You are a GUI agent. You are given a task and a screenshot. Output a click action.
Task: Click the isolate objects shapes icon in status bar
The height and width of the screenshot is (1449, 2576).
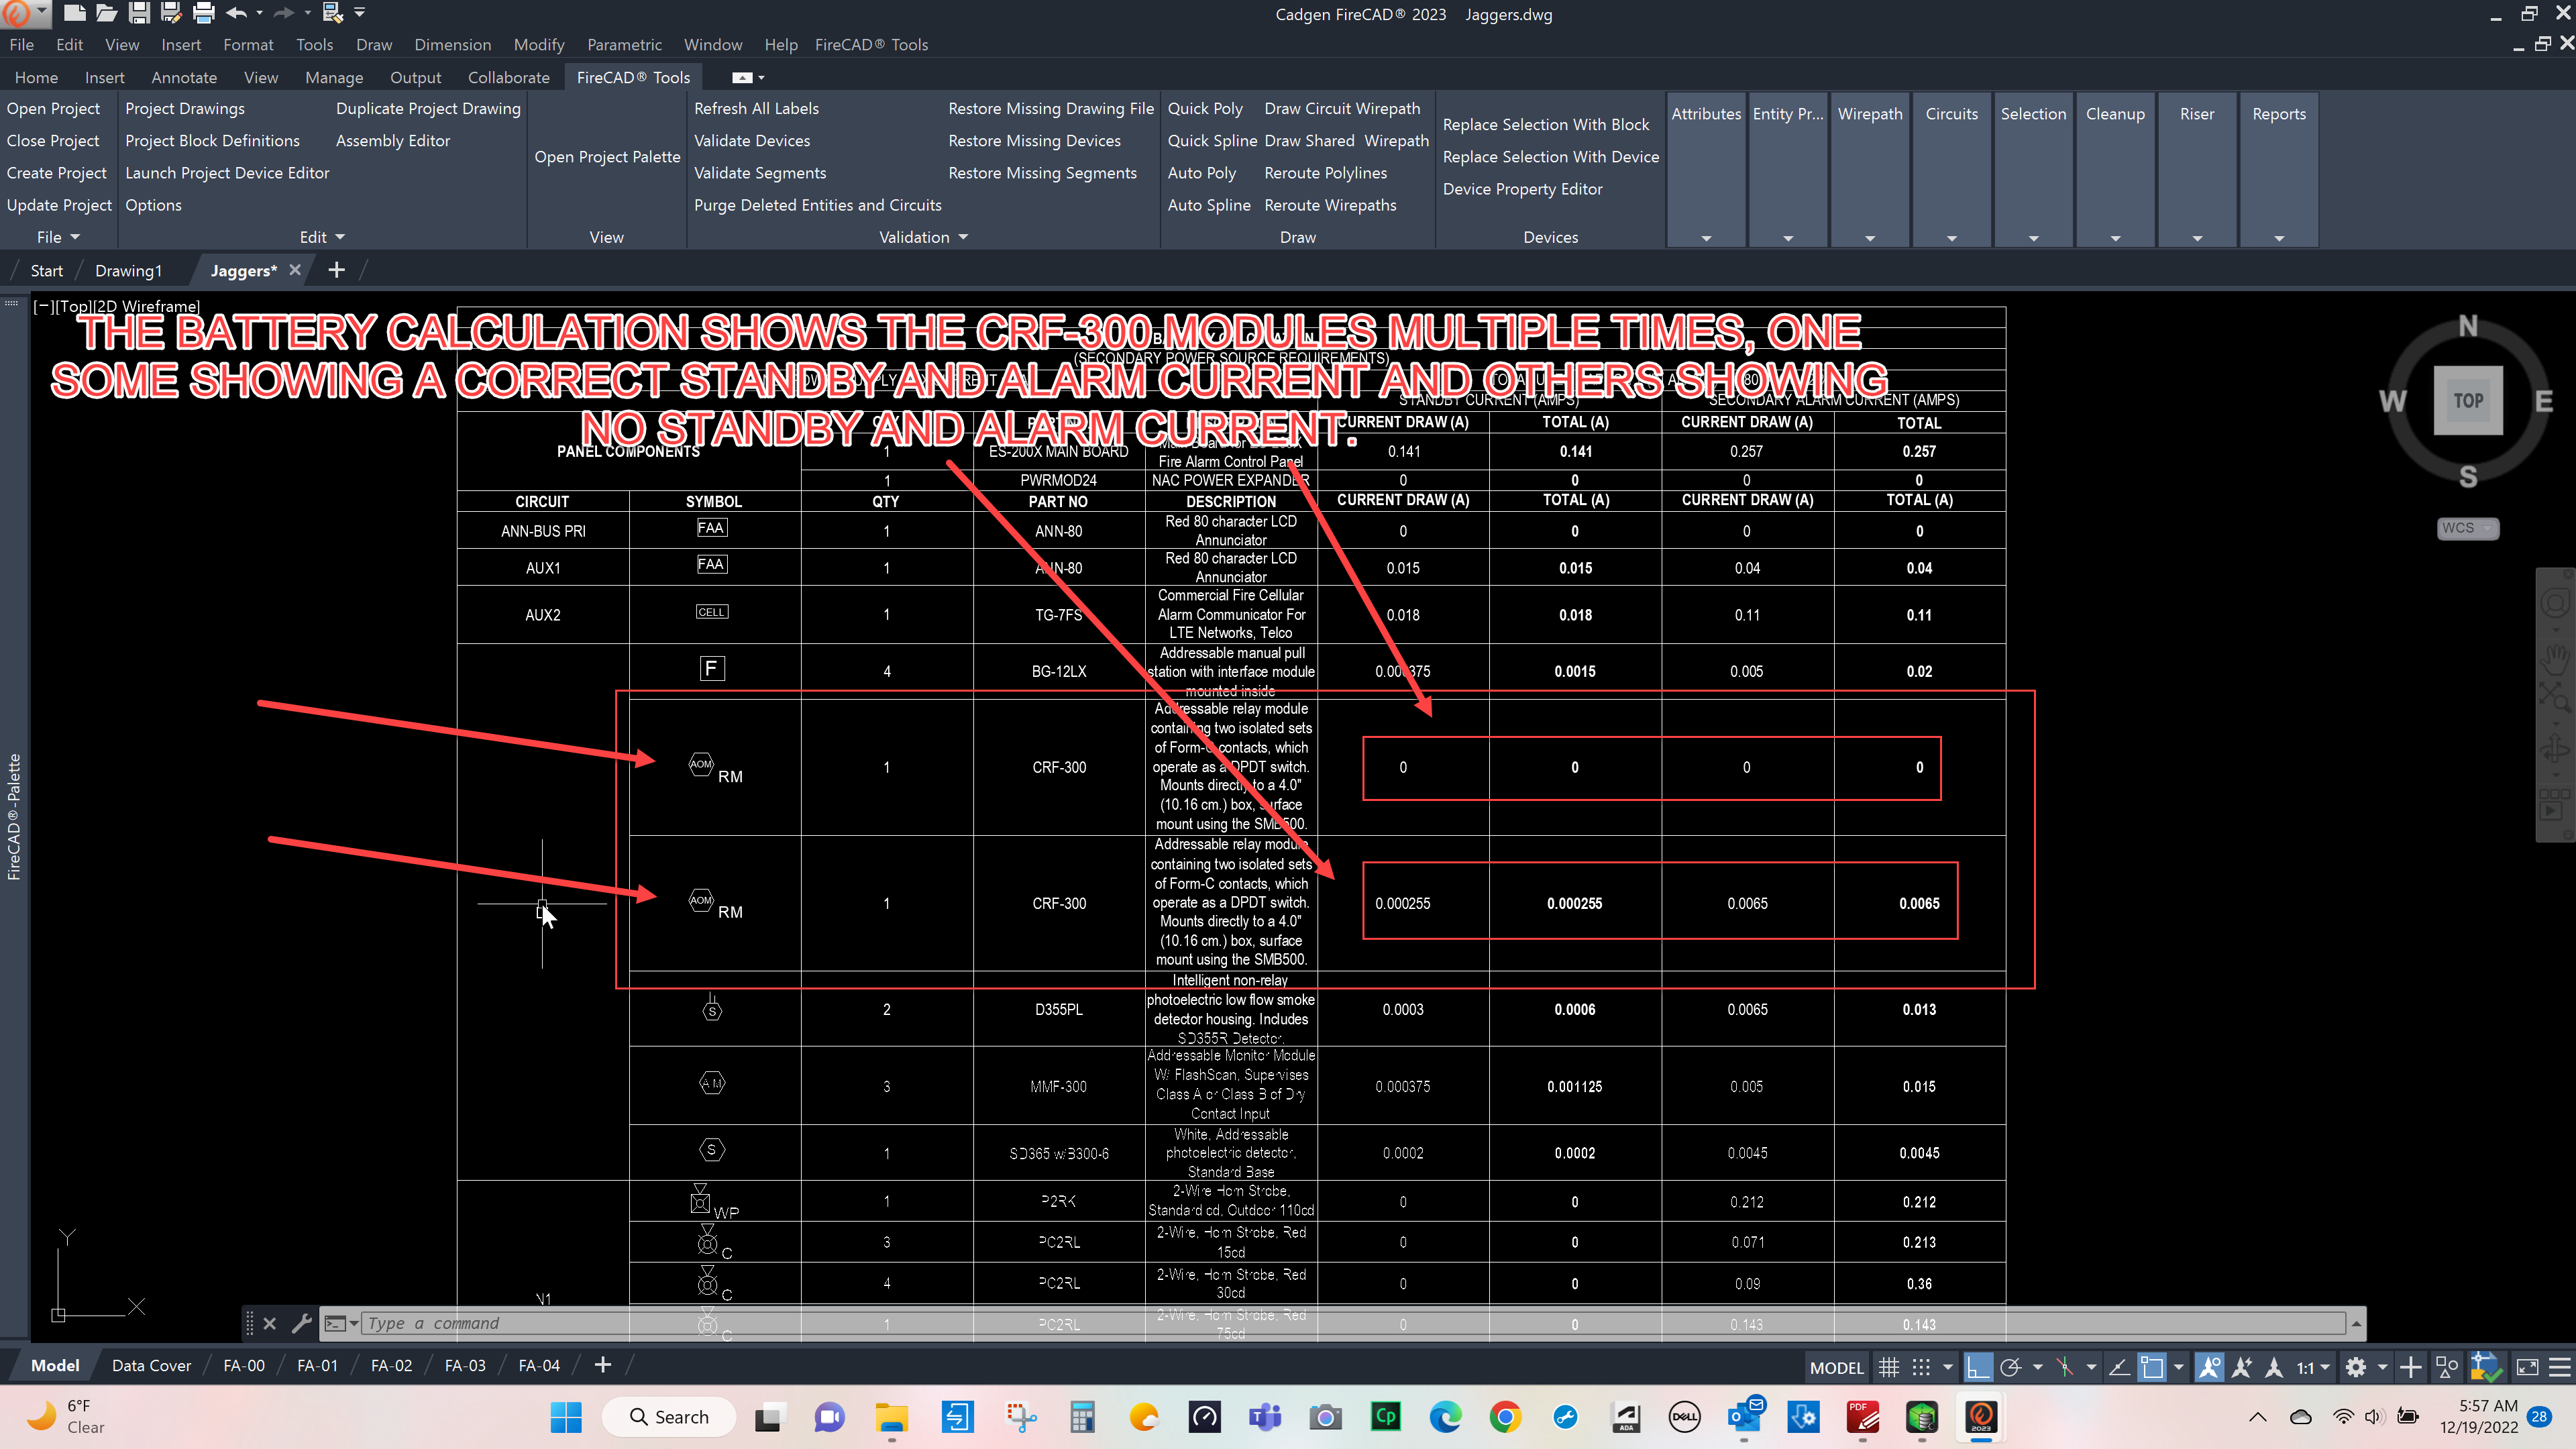(x=2447, y=1367)
